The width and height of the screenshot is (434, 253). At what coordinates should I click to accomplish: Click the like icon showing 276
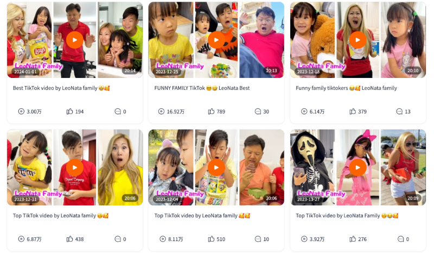click(x=352, y=239)
